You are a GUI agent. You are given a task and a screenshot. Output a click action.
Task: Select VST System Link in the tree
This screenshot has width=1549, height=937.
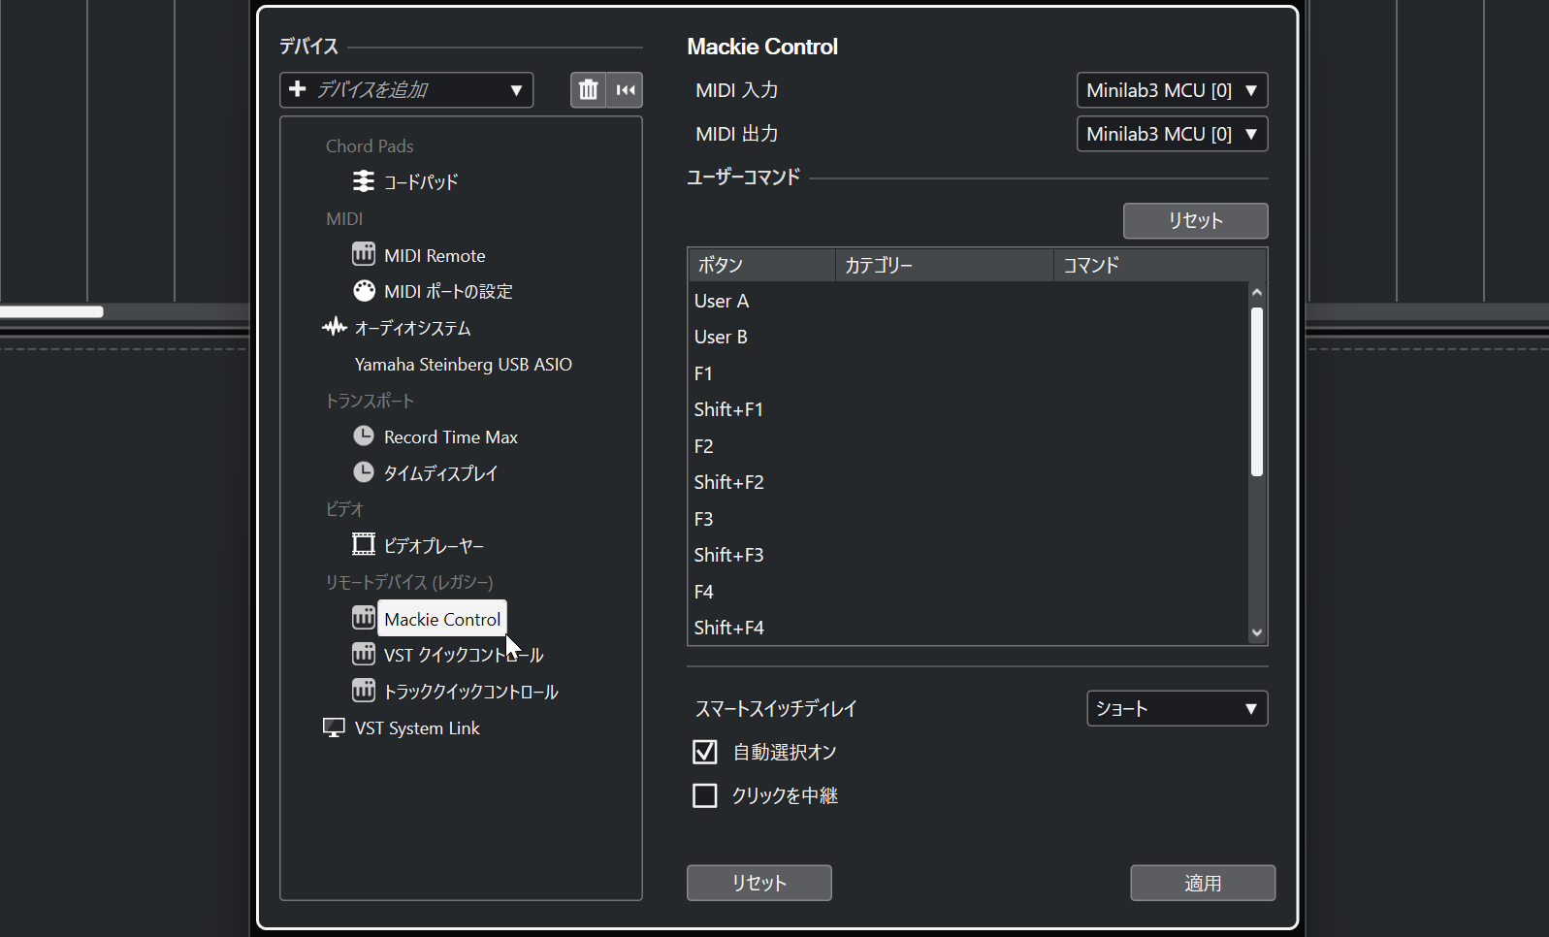pos(417,727)
